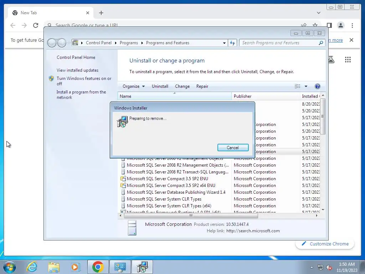
Task: Open Install a program from the network
Action: pyautogui.click(x=81, y=95)
